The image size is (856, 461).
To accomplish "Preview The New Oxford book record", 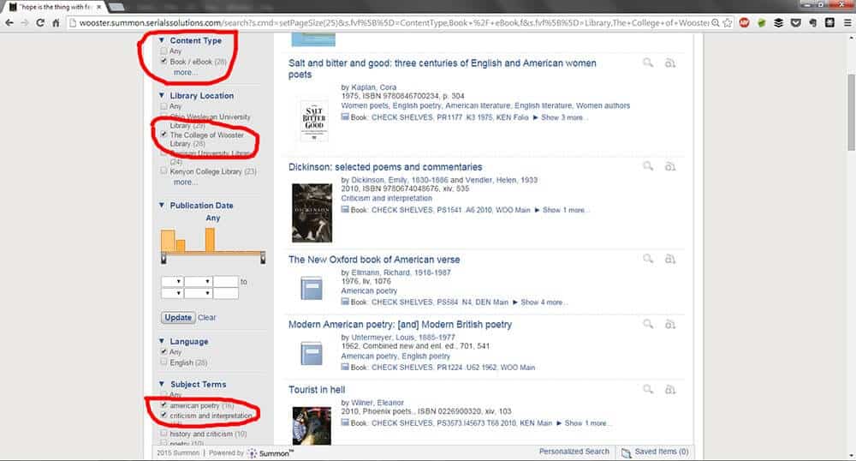I will [648, 259].
